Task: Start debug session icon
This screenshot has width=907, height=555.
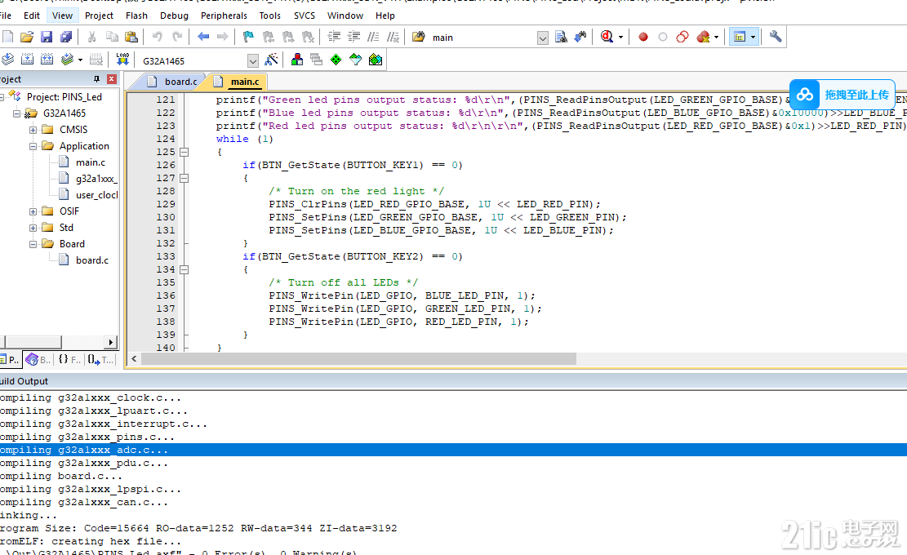Action: pos(607,37)
